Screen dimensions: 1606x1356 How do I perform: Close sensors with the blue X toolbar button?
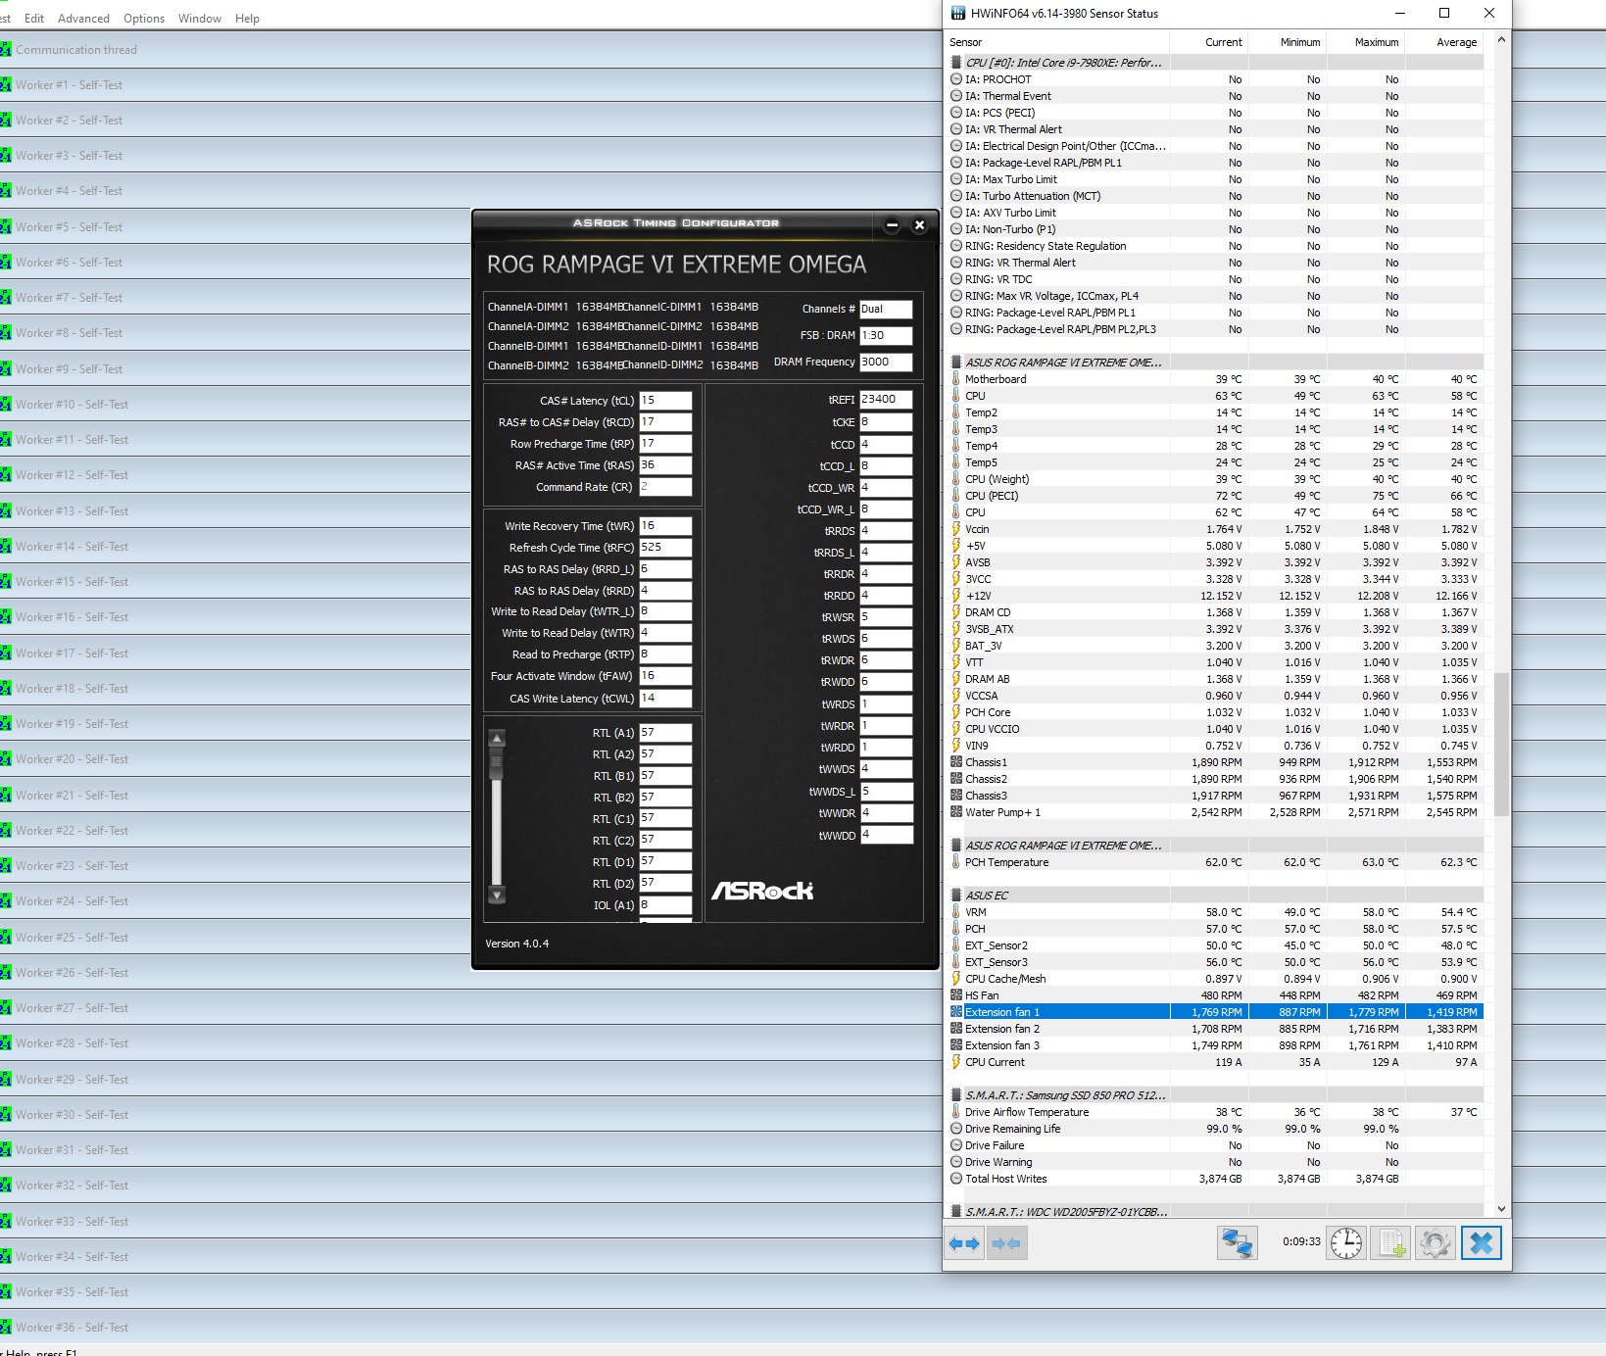[x=1482, y=1243]
